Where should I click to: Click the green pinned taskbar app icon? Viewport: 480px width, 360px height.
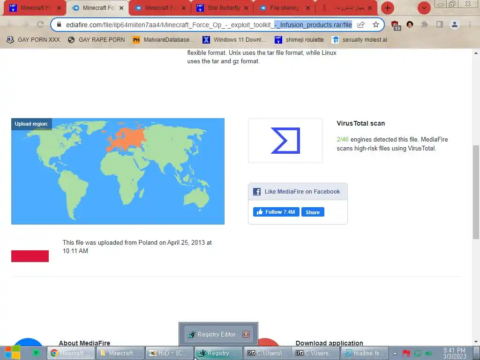pyautogui.click(x=36, y=353)
